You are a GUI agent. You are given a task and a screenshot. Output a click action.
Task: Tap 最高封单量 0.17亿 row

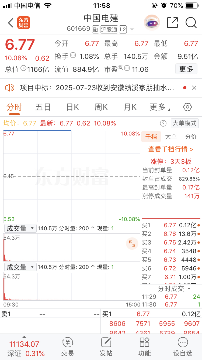pyautogui.click(x=171, y=187)
